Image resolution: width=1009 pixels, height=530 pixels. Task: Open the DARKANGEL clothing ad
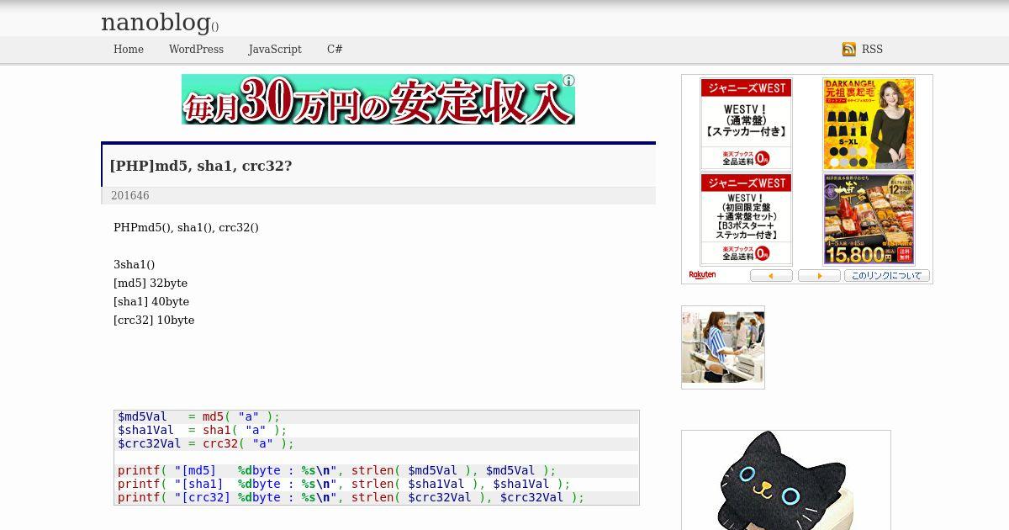869,125
